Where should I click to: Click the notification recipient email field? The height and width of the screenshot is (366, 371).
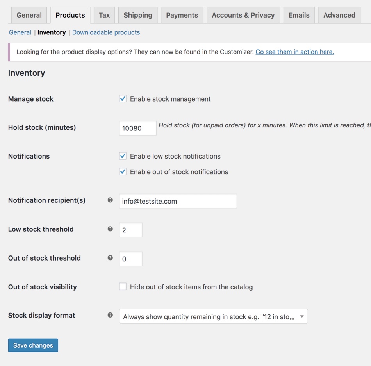(x=178, y=200)
